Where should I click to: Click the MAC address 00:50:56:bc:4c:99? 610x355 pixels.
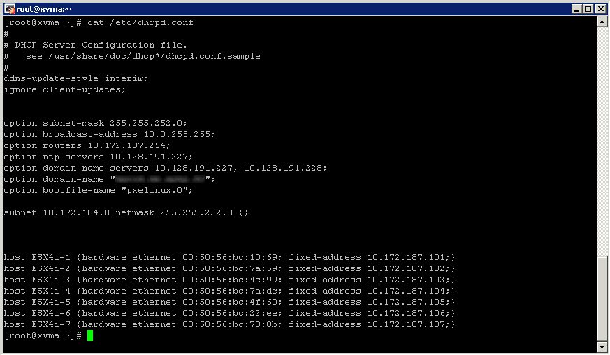(232, 280)
